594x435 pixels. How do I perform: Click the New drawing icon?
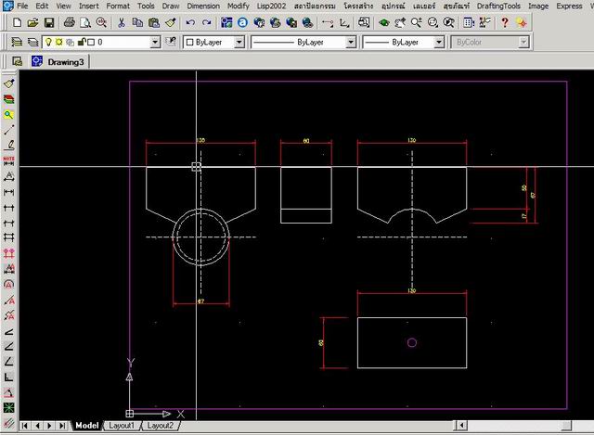coord(18,22)
